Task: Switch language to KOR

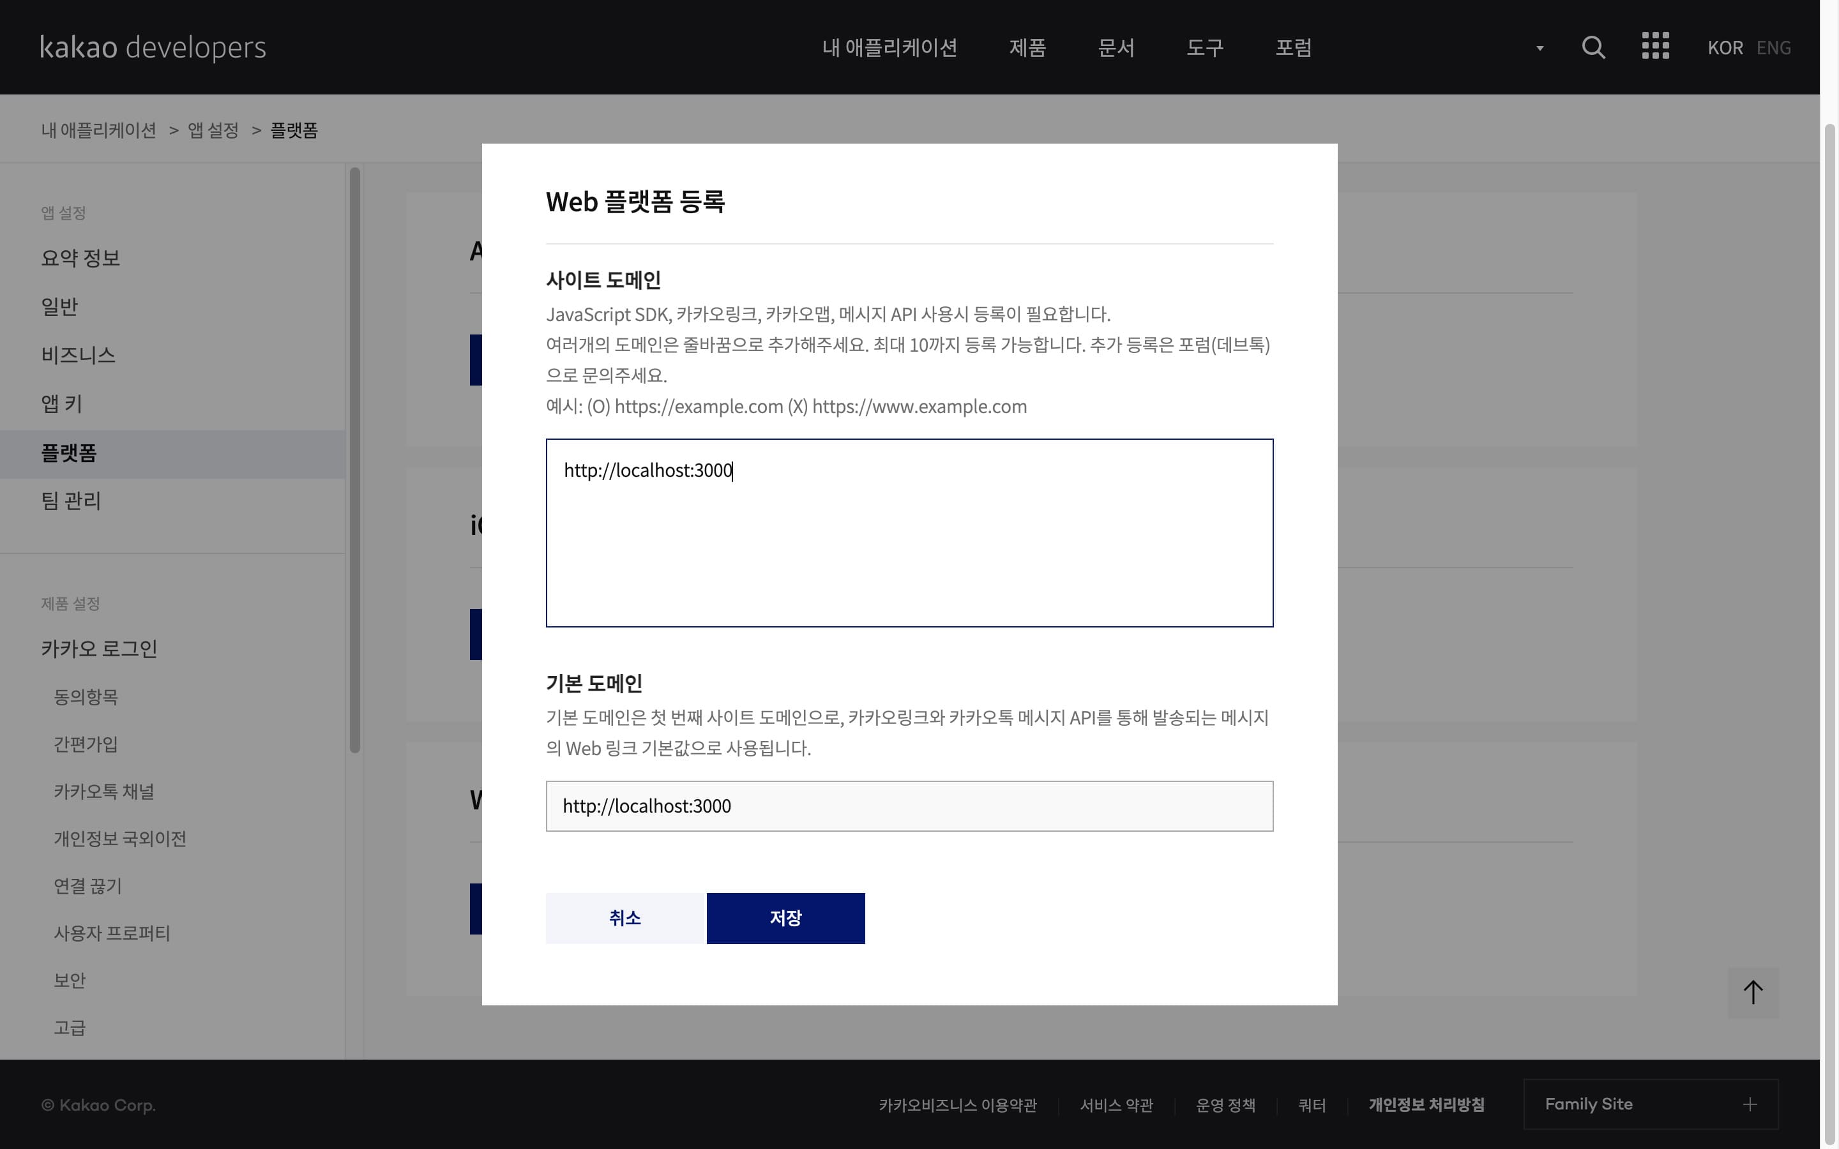Action: 1725,48
